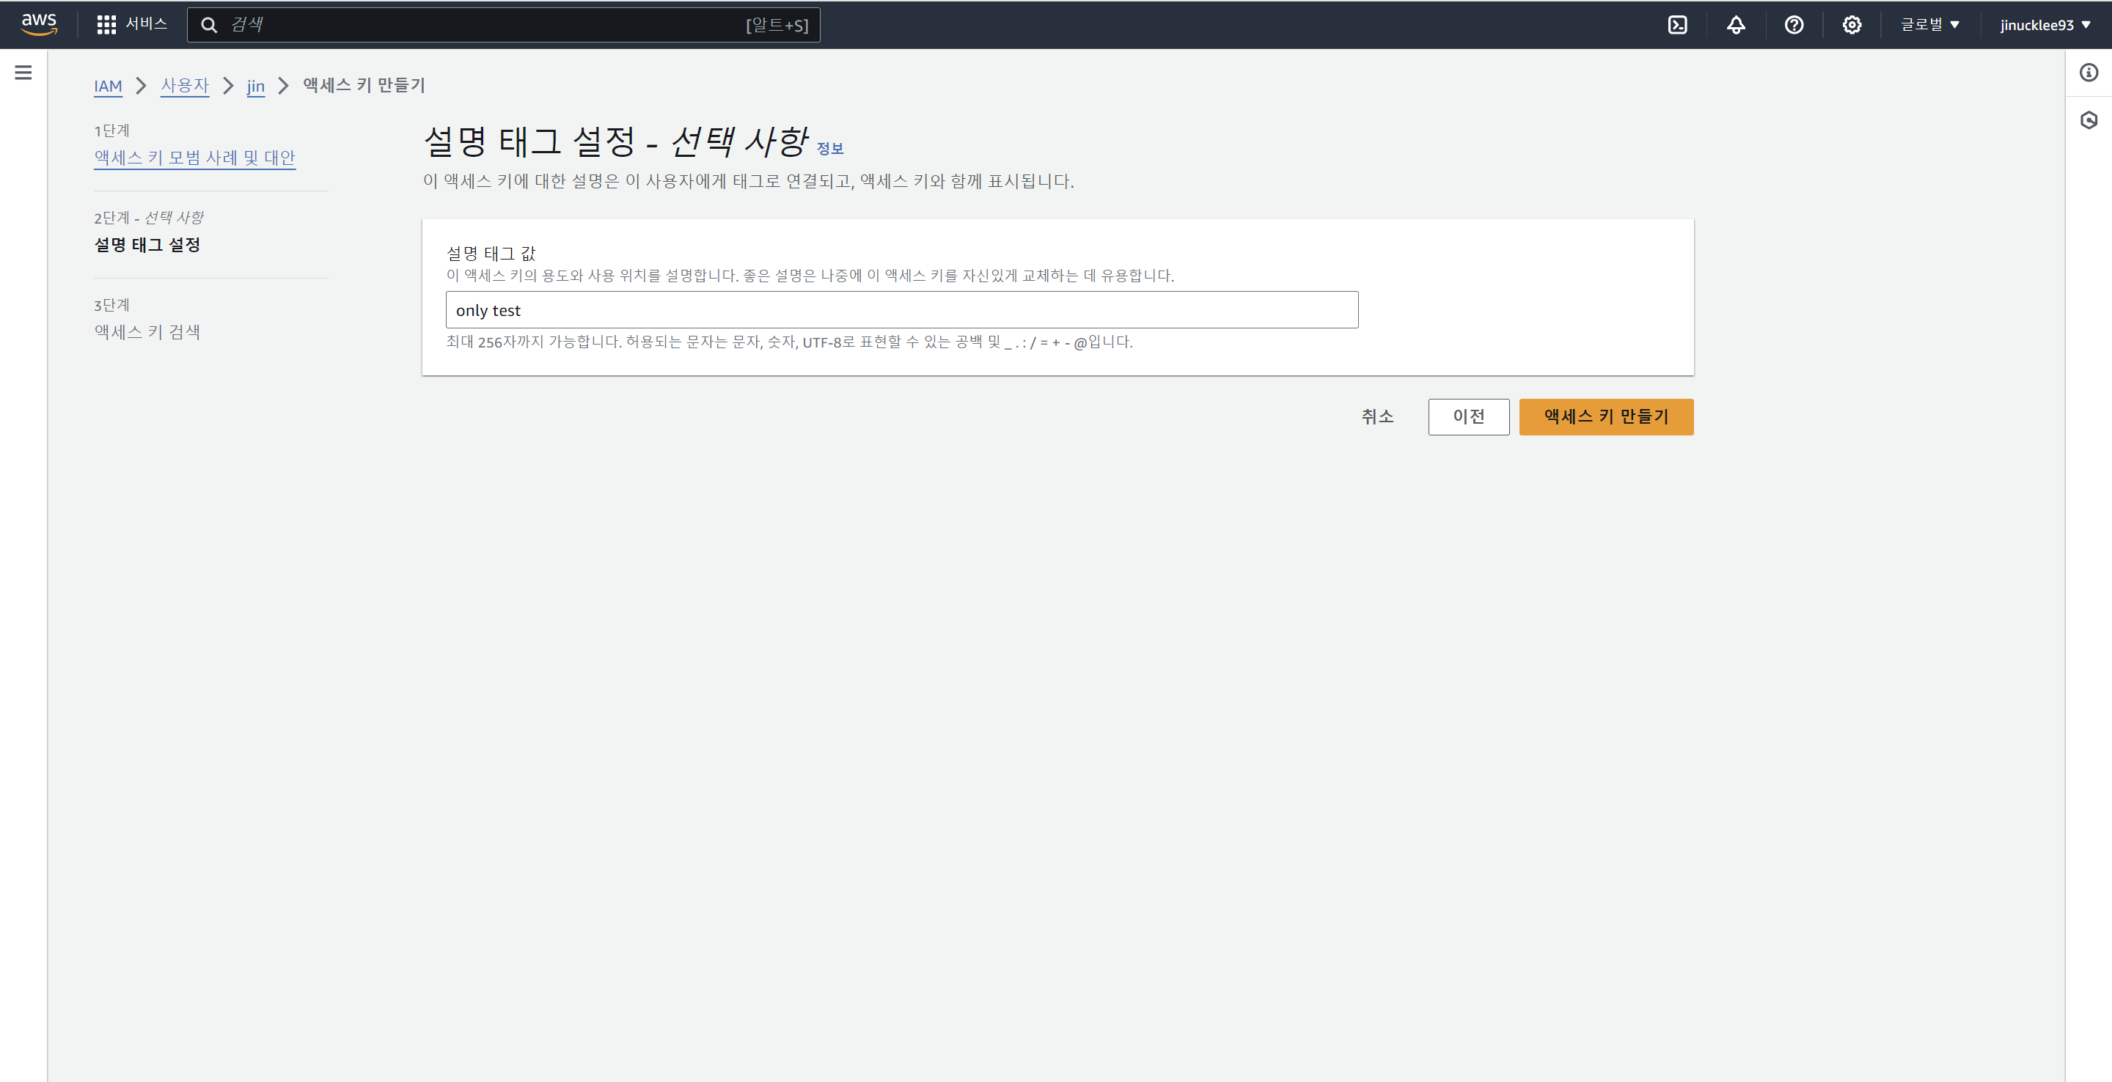Expand the 글로벌 region dropdown
2112x1082 pixels.
(x=1930, y=26)
